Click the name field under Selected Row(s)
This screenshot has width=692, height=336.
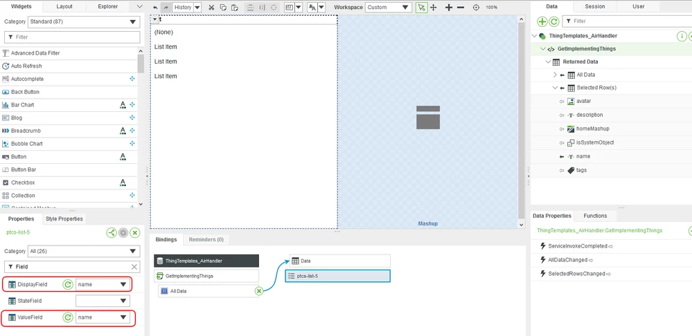583,156
